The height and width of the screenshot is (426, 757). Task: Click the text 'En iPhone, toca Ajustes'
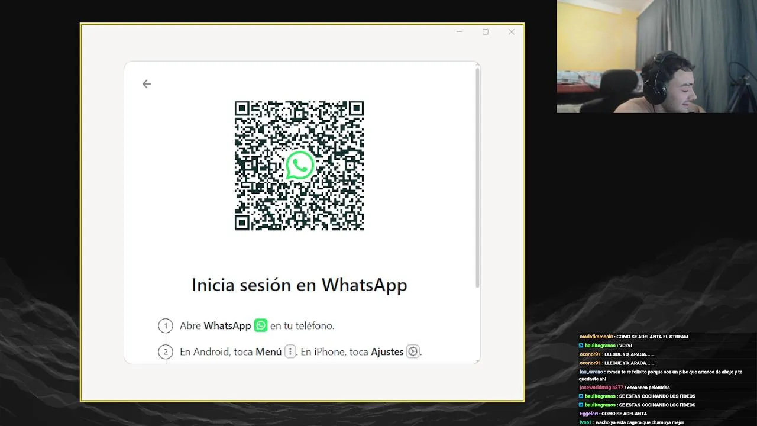pos(352,351)
